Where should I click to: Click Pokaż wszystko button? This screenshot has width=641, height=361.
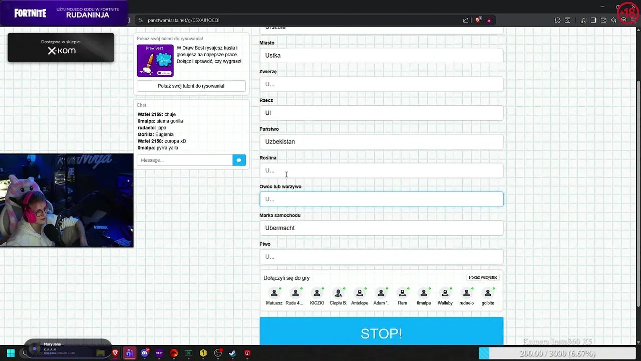[483, 277]
